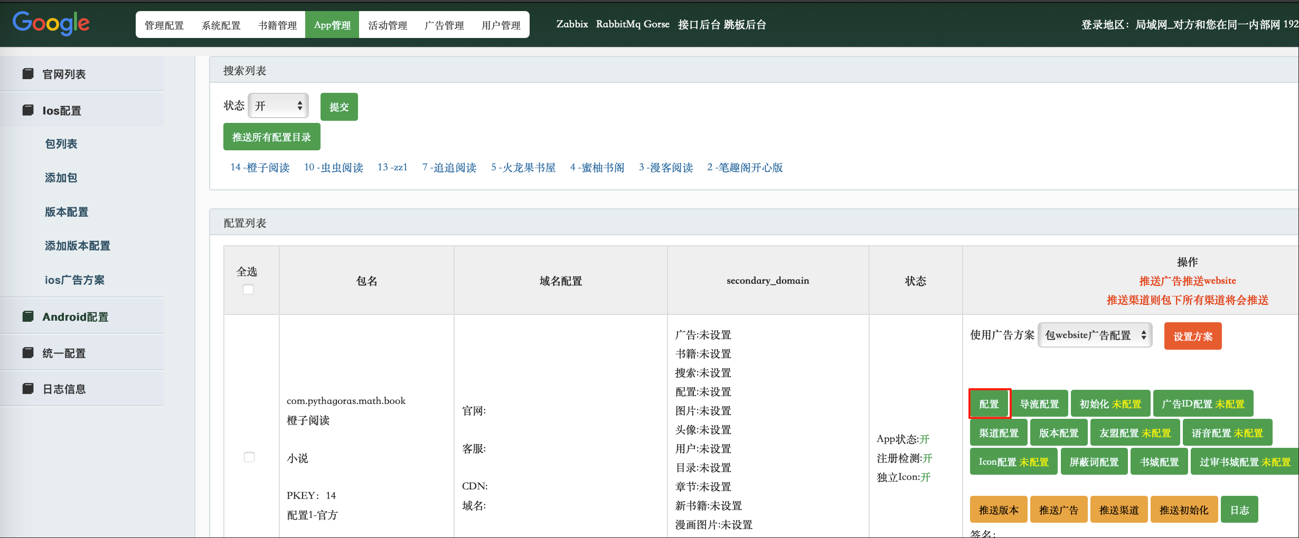This screenshot has height=538, width=1299.
Task: Collapse the Ios配置 sidebar section
Action: (x=62, y=111)
